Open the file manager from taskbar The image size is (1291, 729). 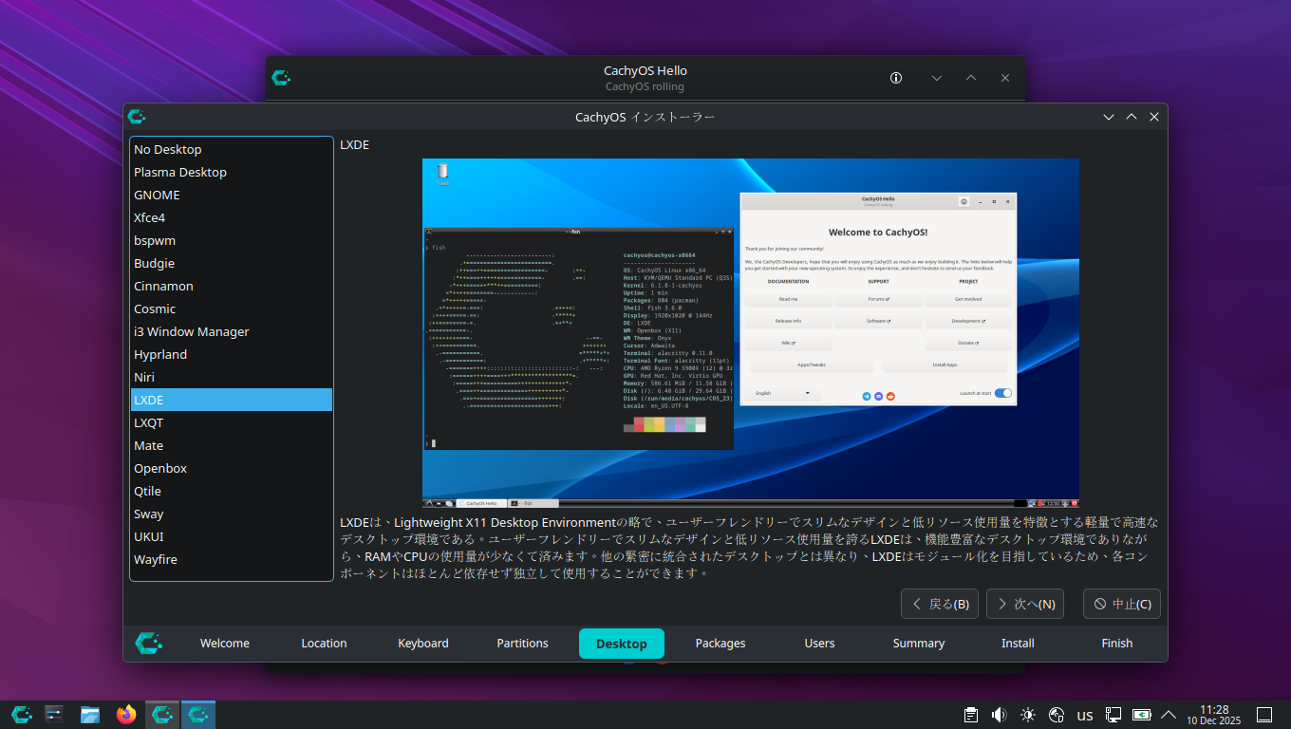pos(90,715)
